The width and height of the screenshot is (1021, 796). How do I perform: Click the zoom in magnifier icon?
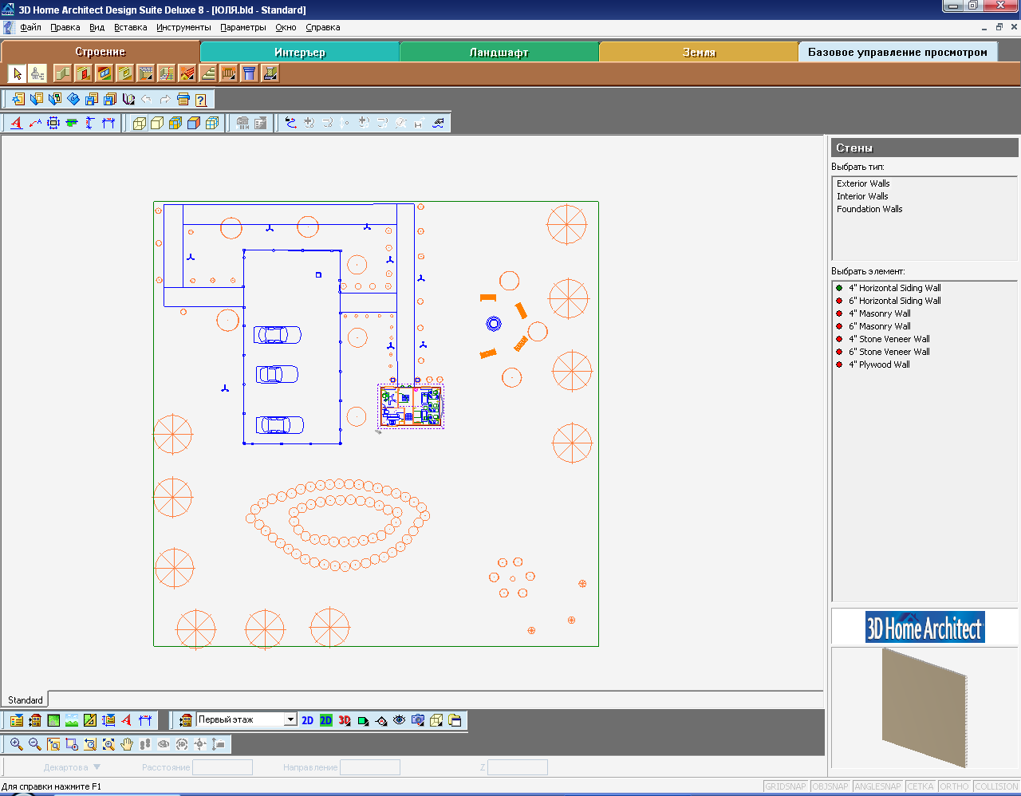(16, 744)
